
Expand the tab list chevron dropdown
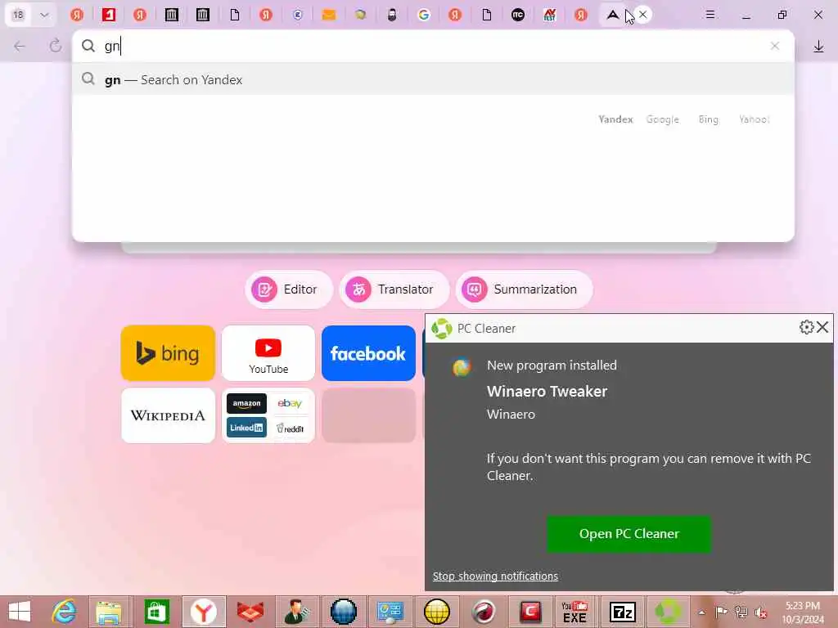[44, 15]
